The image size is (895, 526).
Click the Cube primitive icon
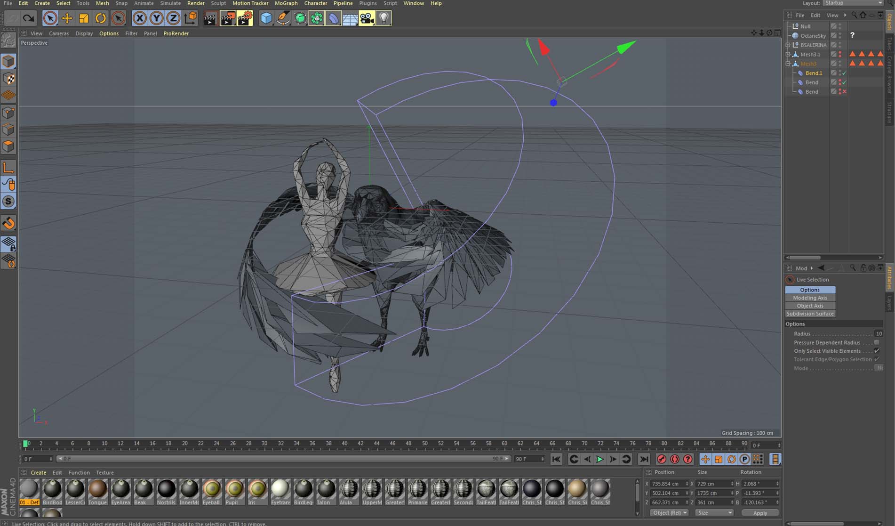266,18
